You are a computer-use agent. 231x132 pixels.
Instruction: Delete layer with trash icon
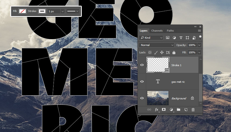click(193, 109)
